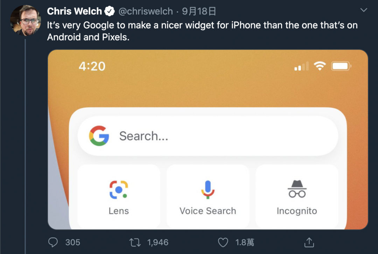Open the Chris Welch display name
378x254 pixels.
point(75,11)
